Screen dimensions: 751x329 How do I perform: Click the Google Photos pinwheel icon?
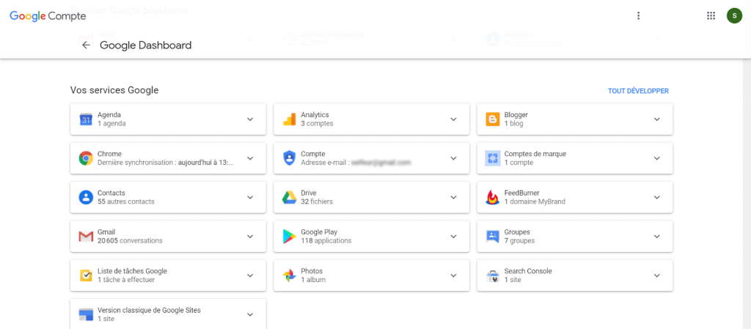pos(289,276)
